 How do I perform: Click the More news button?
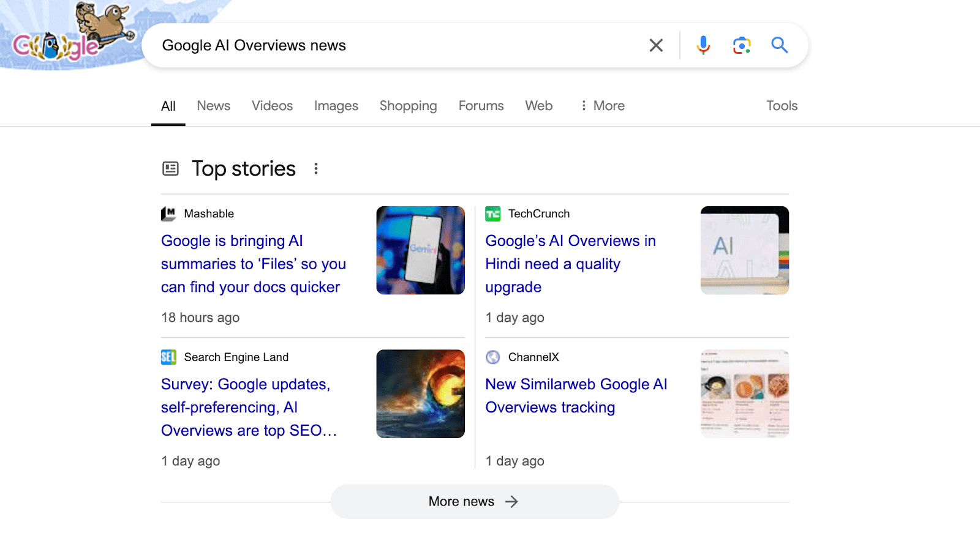coord(475,502)
